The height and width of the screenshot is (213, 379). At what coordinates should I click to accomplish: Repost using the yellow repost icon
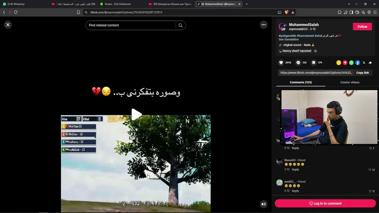pos(339,63)
